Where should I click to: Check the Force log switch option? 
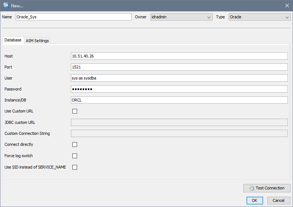coord(75,156)
